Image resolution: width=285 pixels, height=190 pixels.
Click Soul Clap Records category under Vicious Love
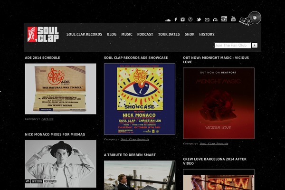pos(214,143)
